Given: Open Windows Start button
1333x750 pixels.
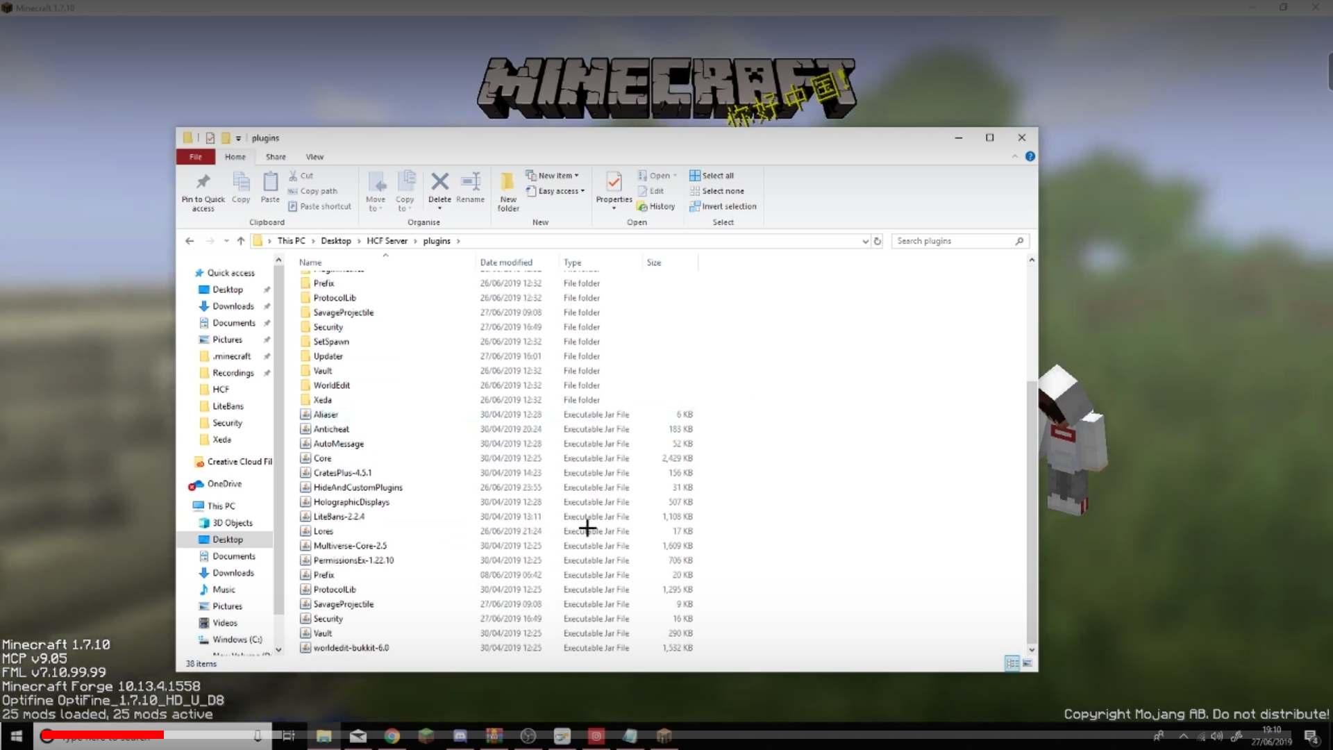Looking at the screenshot, I should pyautogui.click(x=17, y=735).
